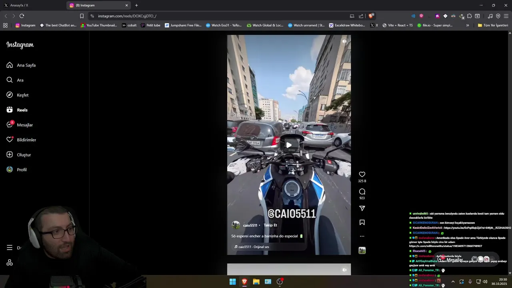Open the tab groups grid icon in bookmarks bar
The image size is (512, 288).
[x=5, y=25]
